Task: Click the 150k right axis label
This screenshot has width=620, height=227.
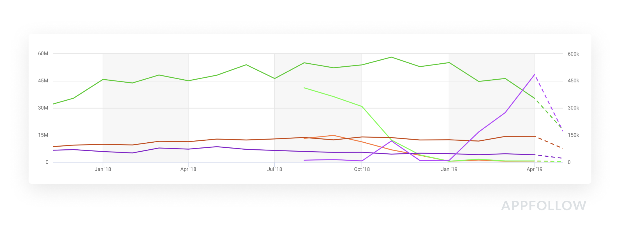Action: pyautogui.click(x=573, y=135)
